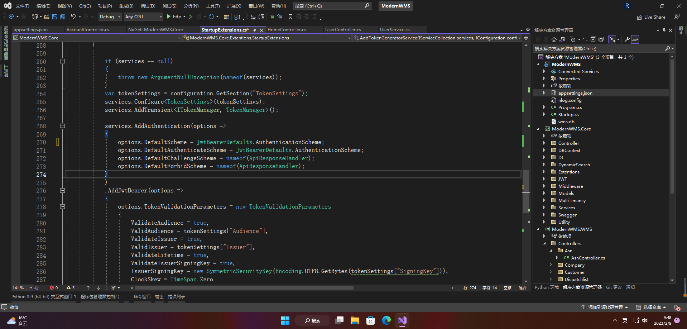Start without debugging hollow green play icon
The width and height of the screenshot is (687, 329).
tap(191, 17)
